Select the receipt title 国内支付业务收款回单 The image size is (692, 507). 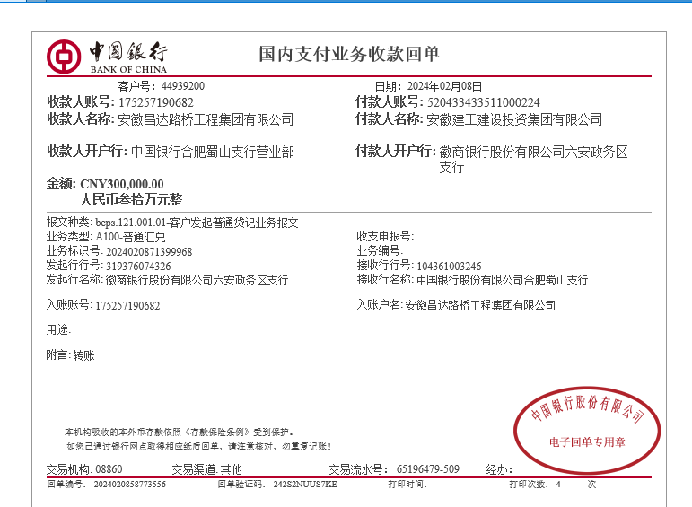click(x=349, y=55)
